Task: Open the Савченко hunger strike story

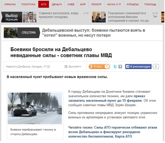Action: pos(58,15)
